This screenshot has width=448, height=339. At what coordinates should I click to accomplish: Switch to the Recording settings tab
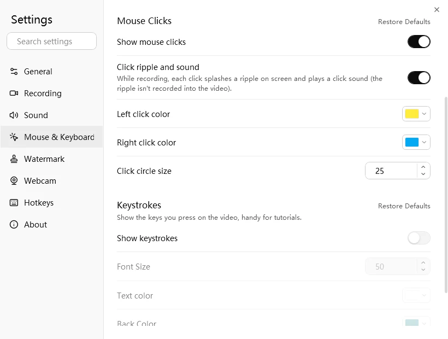52,93
